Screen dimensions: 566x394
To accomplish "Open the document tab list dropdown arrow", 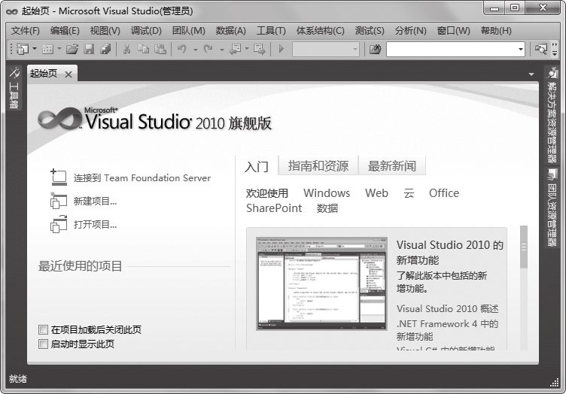I will tap(531, 74).
